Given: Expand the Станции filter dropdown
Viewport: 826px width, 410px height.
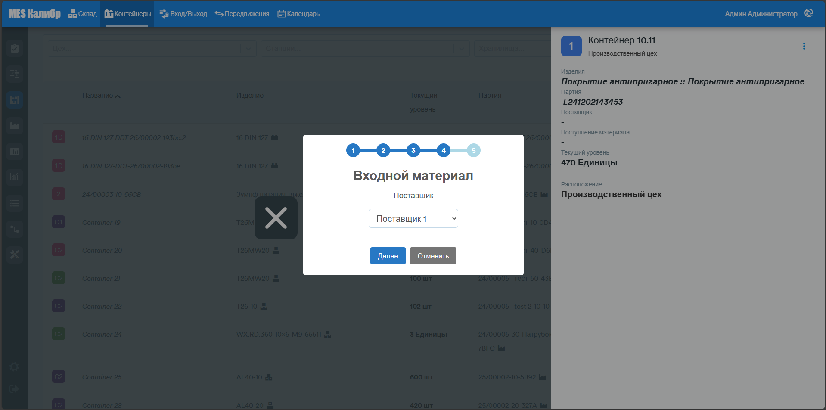Looking at the screenshot, I should 365,49.
